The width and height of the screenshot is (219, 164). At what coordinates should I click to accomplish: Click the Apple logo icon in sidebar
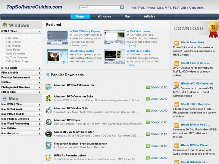[x=5, y=98]
